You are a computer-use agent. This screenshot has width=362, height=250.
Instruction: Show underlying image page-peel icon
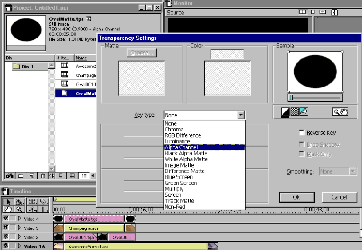[304, 112]
